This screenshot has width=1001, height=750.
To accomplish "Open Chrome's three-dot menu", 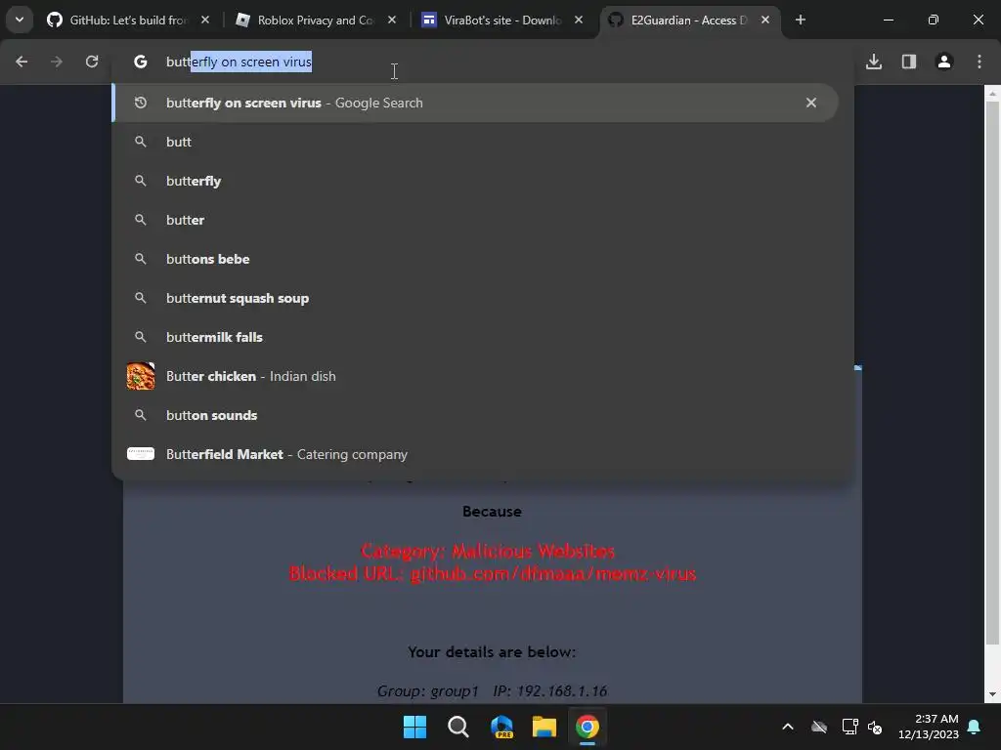I will point(979,62).
